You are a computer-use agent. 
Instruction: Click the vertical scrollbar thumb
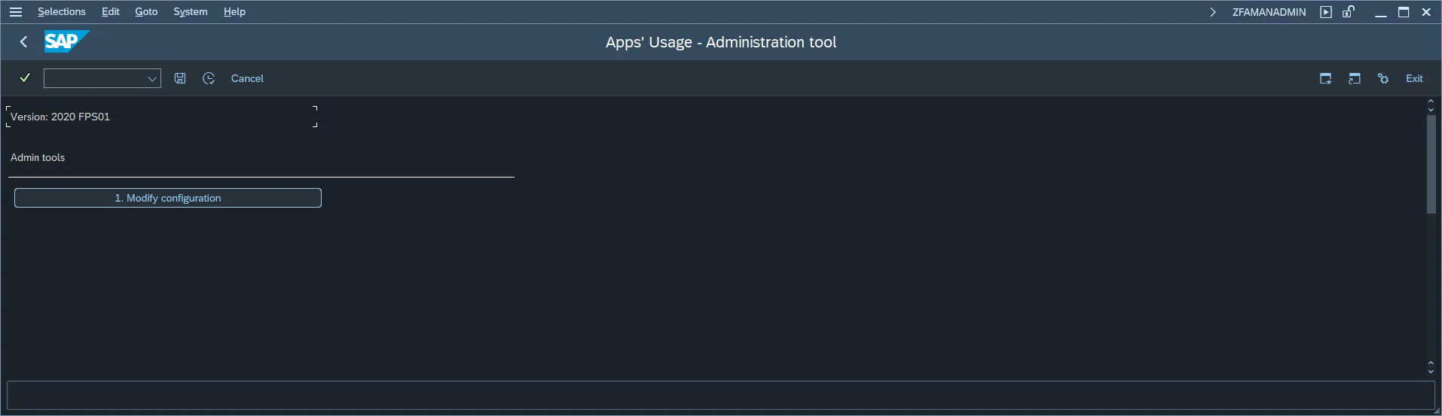point(1431,164)
